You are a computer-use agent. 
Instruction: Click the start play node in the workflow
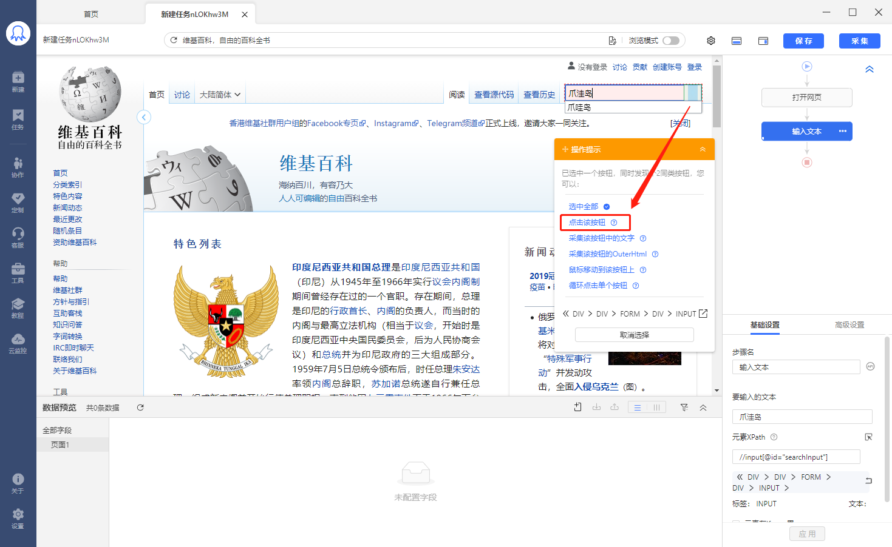(807, 67)
